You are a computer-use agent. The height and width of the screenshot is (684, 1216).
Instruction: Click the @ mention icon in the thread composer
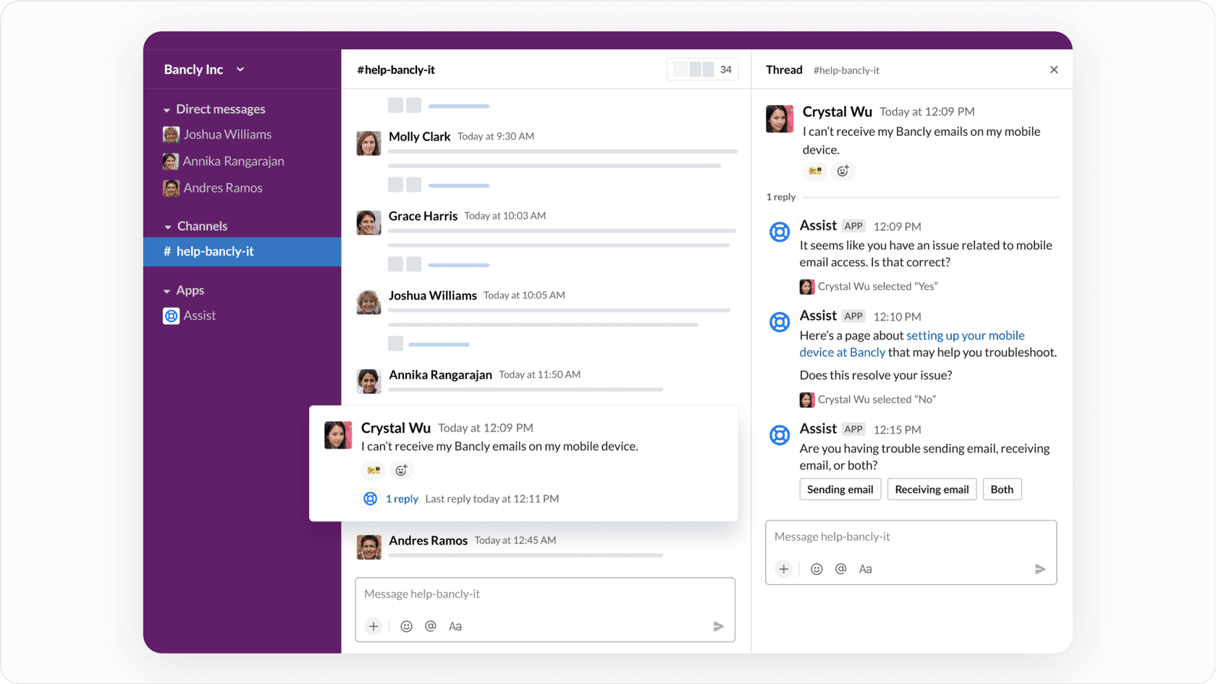tap(840, 569)
